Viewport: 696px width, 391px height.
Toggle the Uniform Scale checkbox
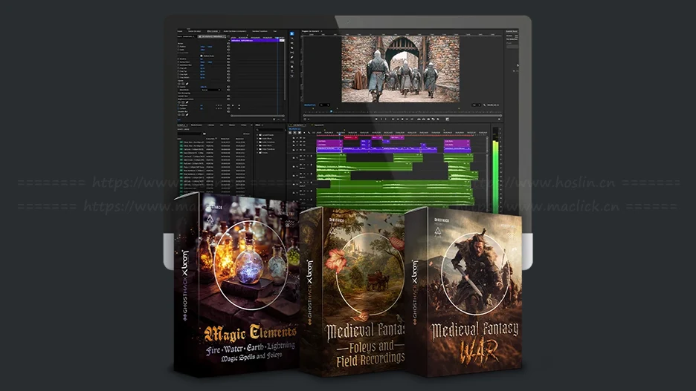pyautogui.click(x=201, y=56)
